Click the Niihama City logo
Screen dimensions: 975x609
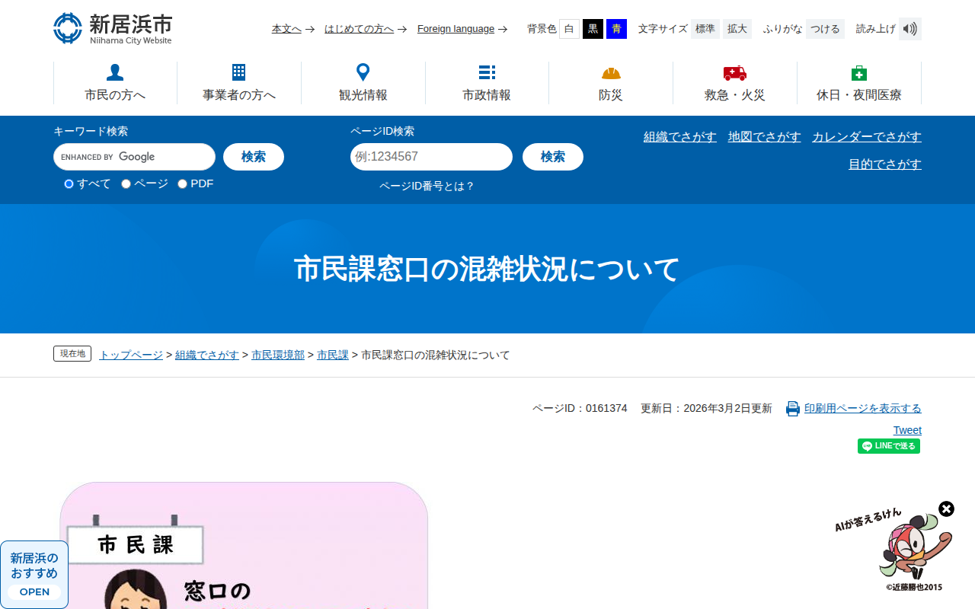113,28
